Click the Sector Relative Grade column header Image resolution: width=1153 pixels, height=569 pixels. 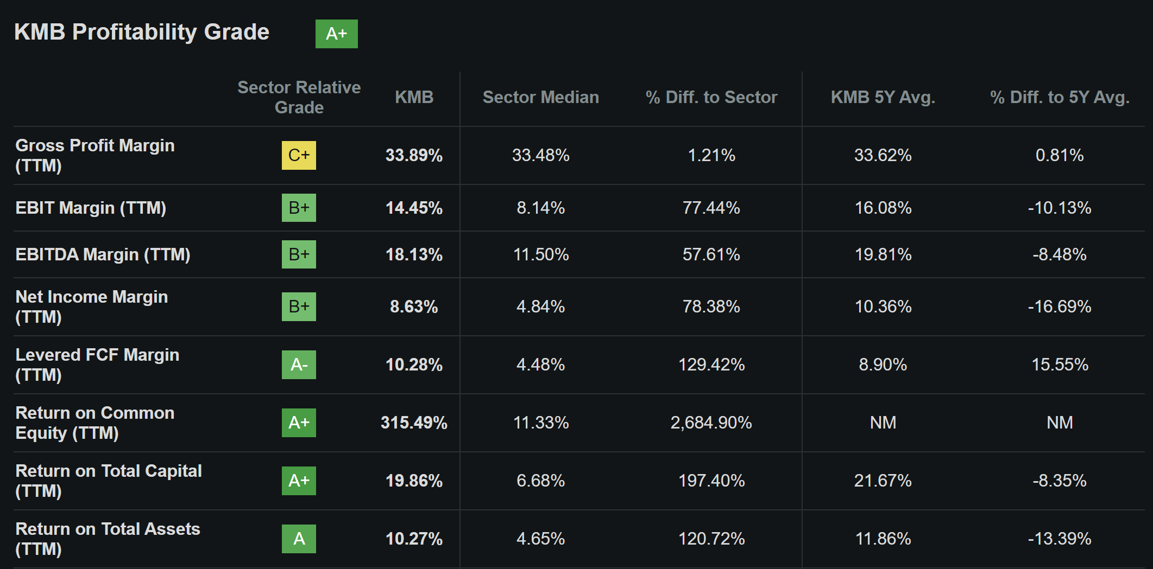click(x=299, y=97)
